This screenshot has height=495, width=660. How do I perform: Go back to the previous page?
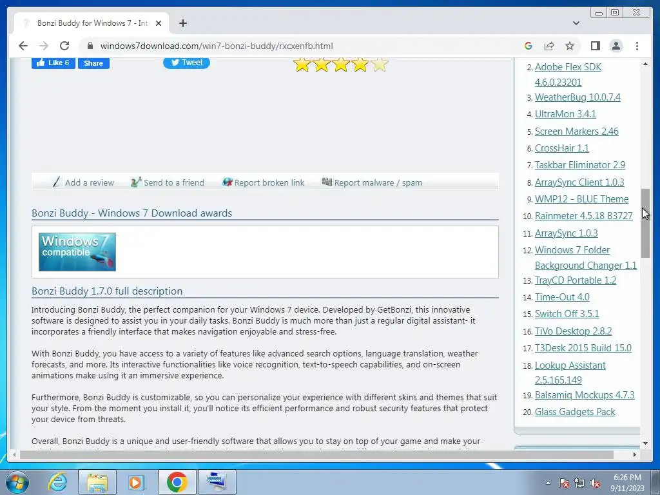pyautogui.click(x=23, y=46)
